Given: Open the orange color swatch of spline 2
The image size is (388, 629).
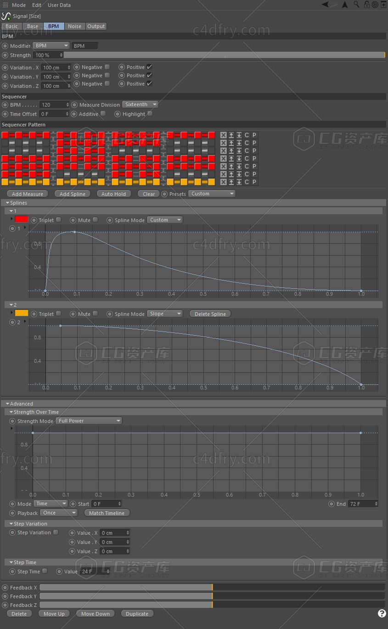Looking at the screenshot, I should coord(22,313).
